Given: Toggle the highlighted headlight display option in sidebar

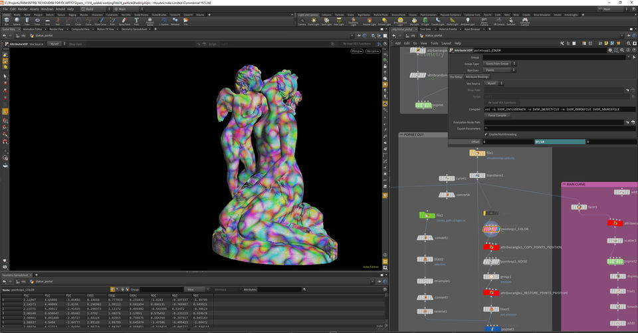Looking at the screenshot, I should (x=385, y=84).
